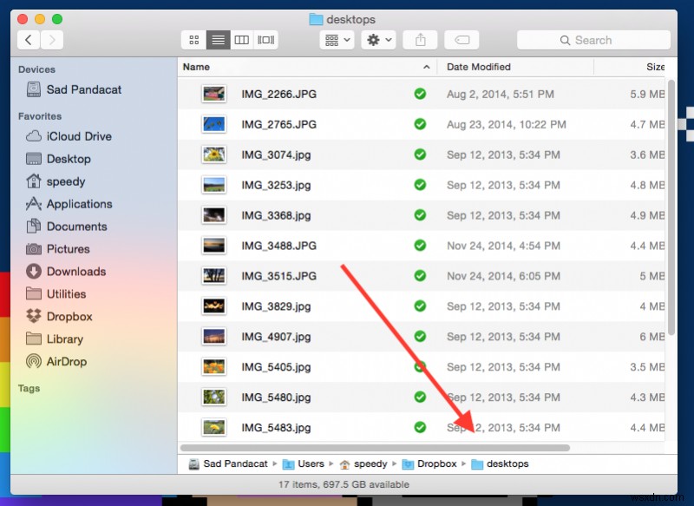Click the 5.9 MB size value
This screenshot has height=506, width=694.
(647, 94)
